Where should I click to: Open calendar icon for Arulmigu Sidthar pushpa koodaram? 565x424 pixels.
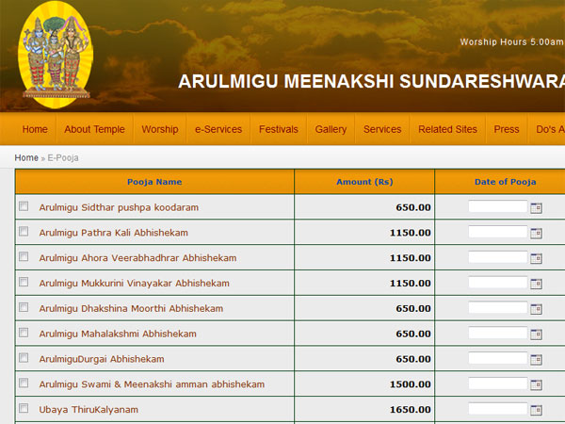click(x=536, y=208)
